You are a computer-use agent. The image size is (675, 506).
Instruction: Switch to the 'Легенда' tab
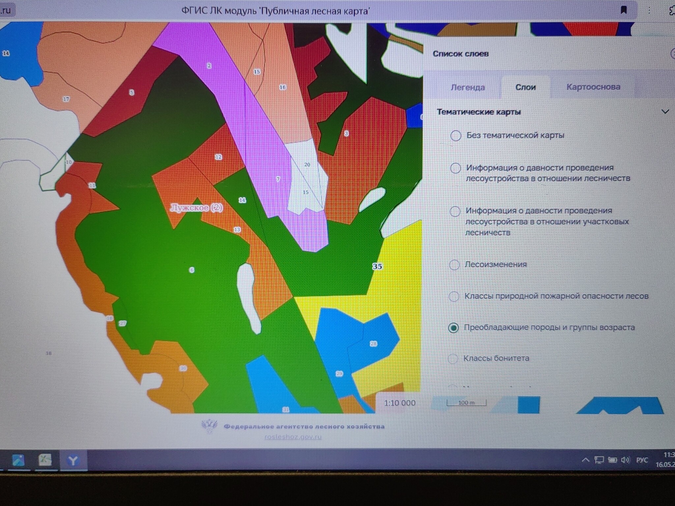pos(467,87)
